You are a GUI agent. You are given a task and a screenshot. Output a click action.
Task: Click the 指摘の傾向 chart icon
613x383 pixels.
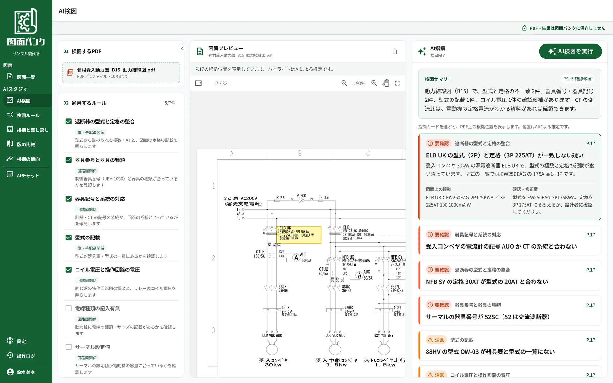tap(10, 159)
